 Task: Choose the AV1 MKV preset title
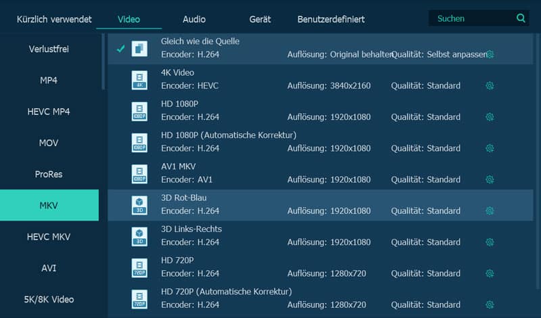179,166
